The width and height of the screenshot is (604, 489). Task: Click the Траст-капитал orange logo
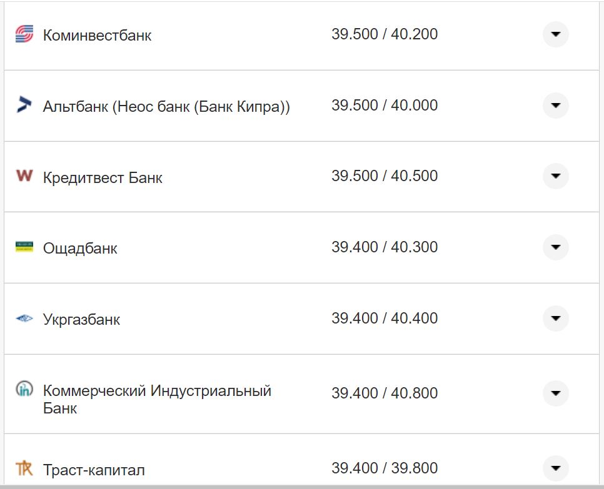(23, 467)
